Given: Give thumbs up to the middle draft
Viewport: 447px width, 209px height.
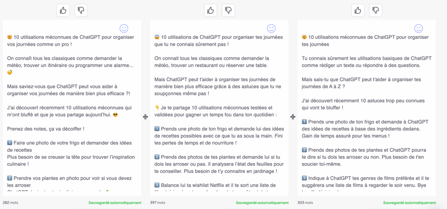Looking at the screenshot, I should pos(210,10).
